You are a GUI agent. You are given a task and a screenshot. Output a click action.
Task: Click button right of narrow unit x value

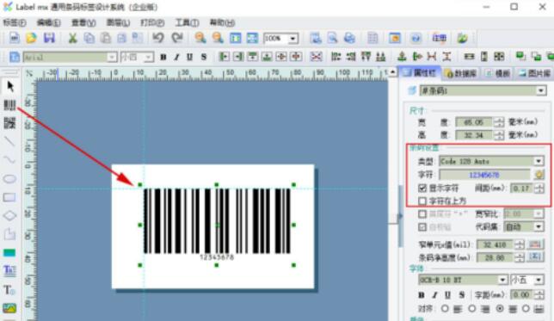(x=534, y=244)
